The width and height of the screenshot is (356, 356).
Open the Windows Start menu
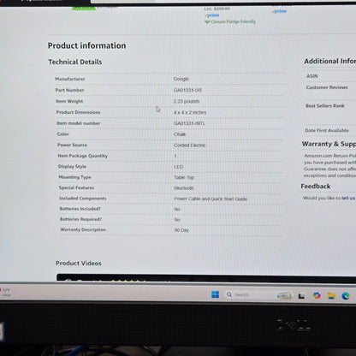coord(215,294)
